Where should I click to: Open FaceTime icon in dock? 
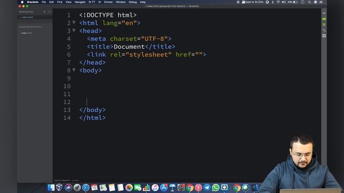tap(138, 188)
